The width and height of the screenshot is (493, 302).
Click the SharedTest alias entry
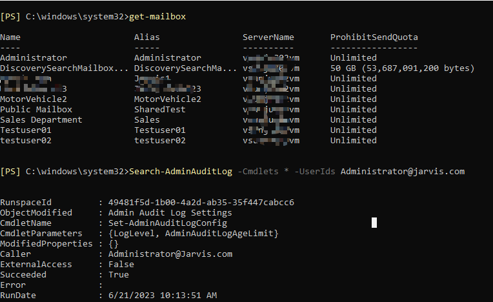tap(160, 109)
